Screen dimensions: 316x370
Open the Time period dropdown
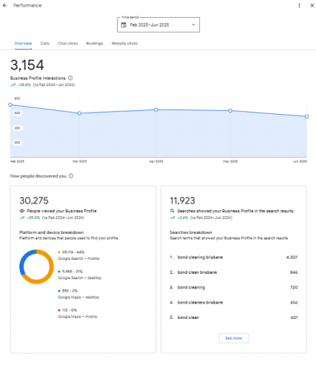pos(158,24)
